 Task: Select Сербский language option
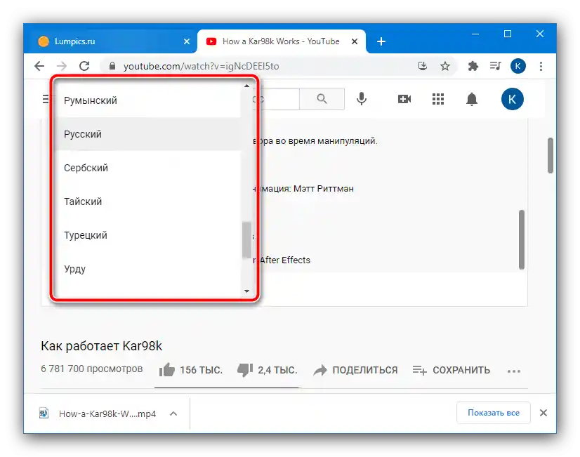[x=147, y=168]
